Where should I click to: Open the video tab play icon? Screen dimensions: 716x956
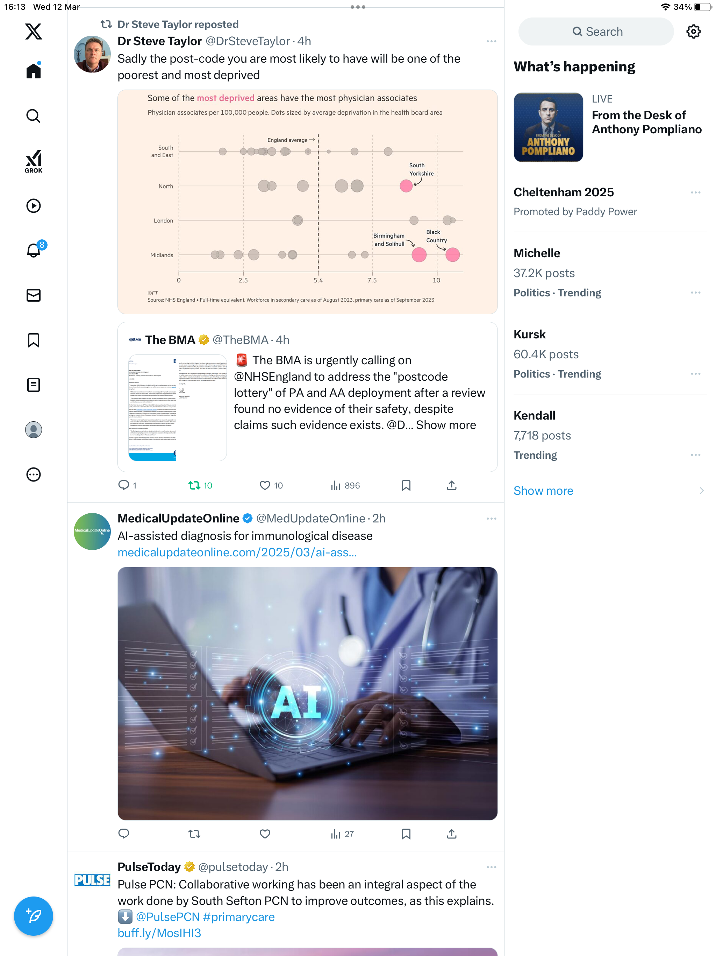click(33, 206)
